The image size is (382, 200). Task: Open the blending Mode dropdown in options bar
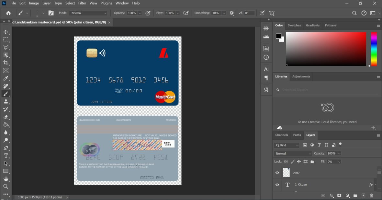[88, 13]
